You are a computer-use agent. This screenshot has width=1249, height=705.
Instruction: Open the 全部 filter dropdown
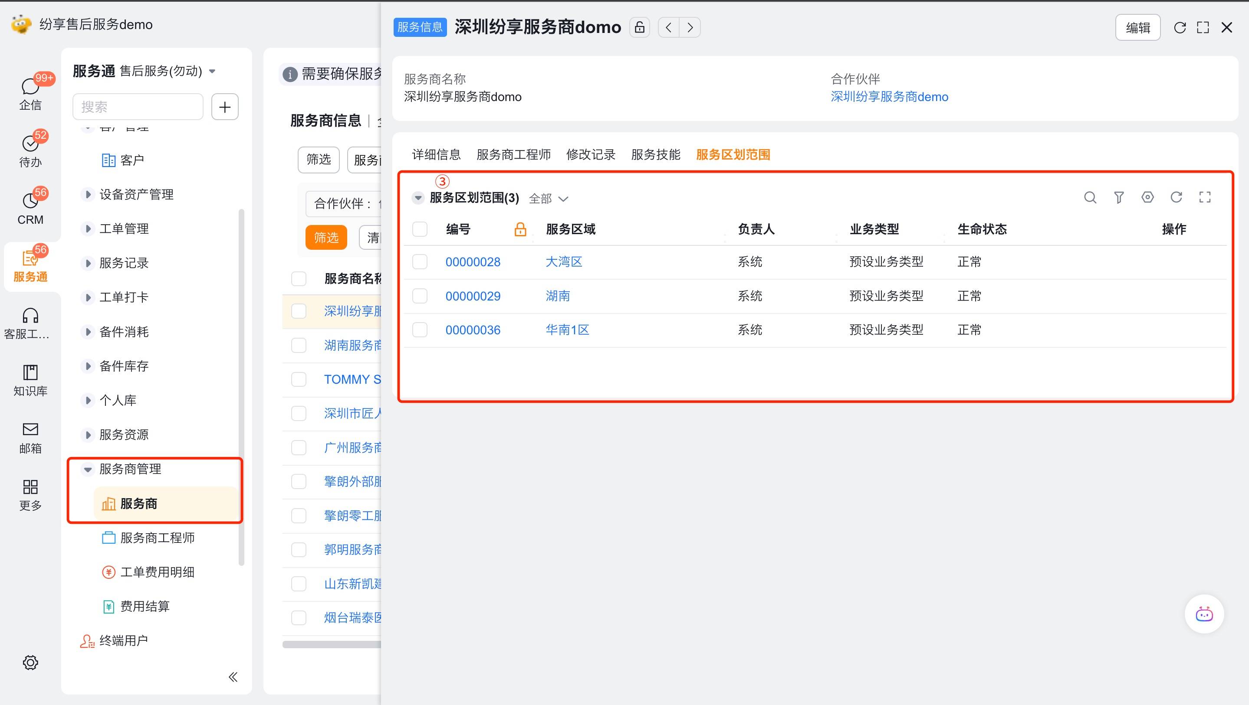pos(549,199)
